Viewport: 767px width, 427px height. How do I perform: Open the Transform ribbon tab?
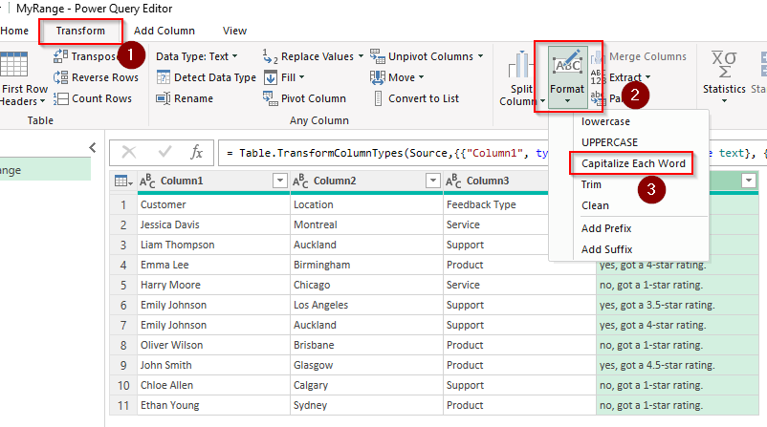tap(80, 31)
